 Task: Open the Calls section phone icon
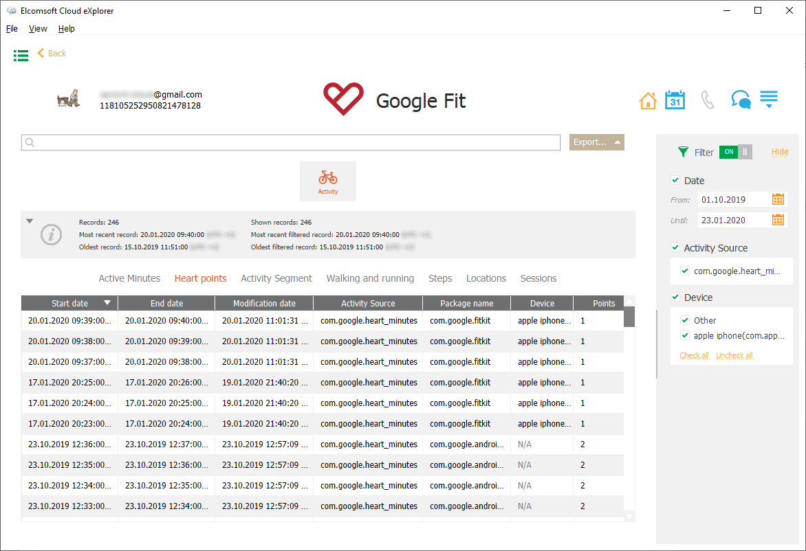[x=708, y=100]
